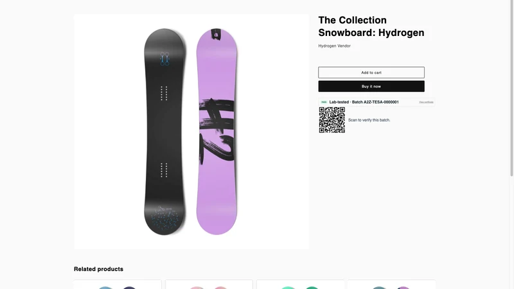Click the black snowboard in product image
This screenshot has width=514, height=289.
(x=164, y=132)
